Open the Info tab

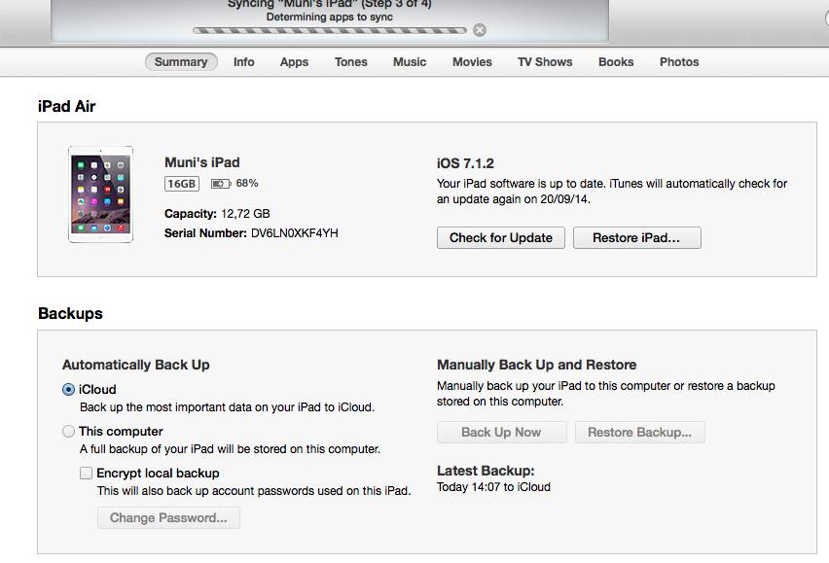pos(243,62)
